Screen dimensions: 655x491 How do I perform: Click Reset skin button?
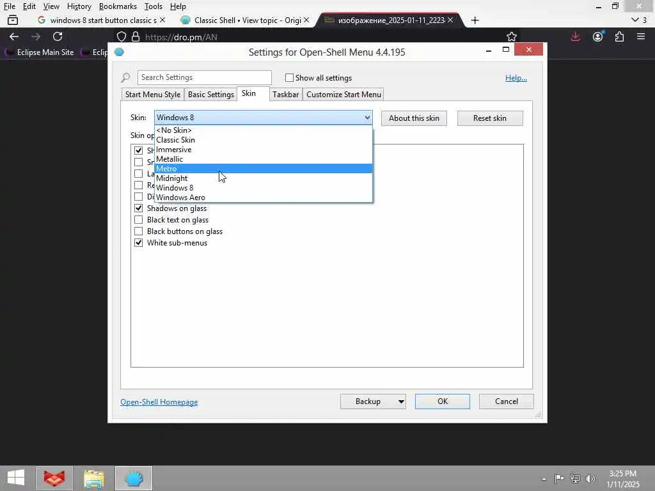[490, 118]
